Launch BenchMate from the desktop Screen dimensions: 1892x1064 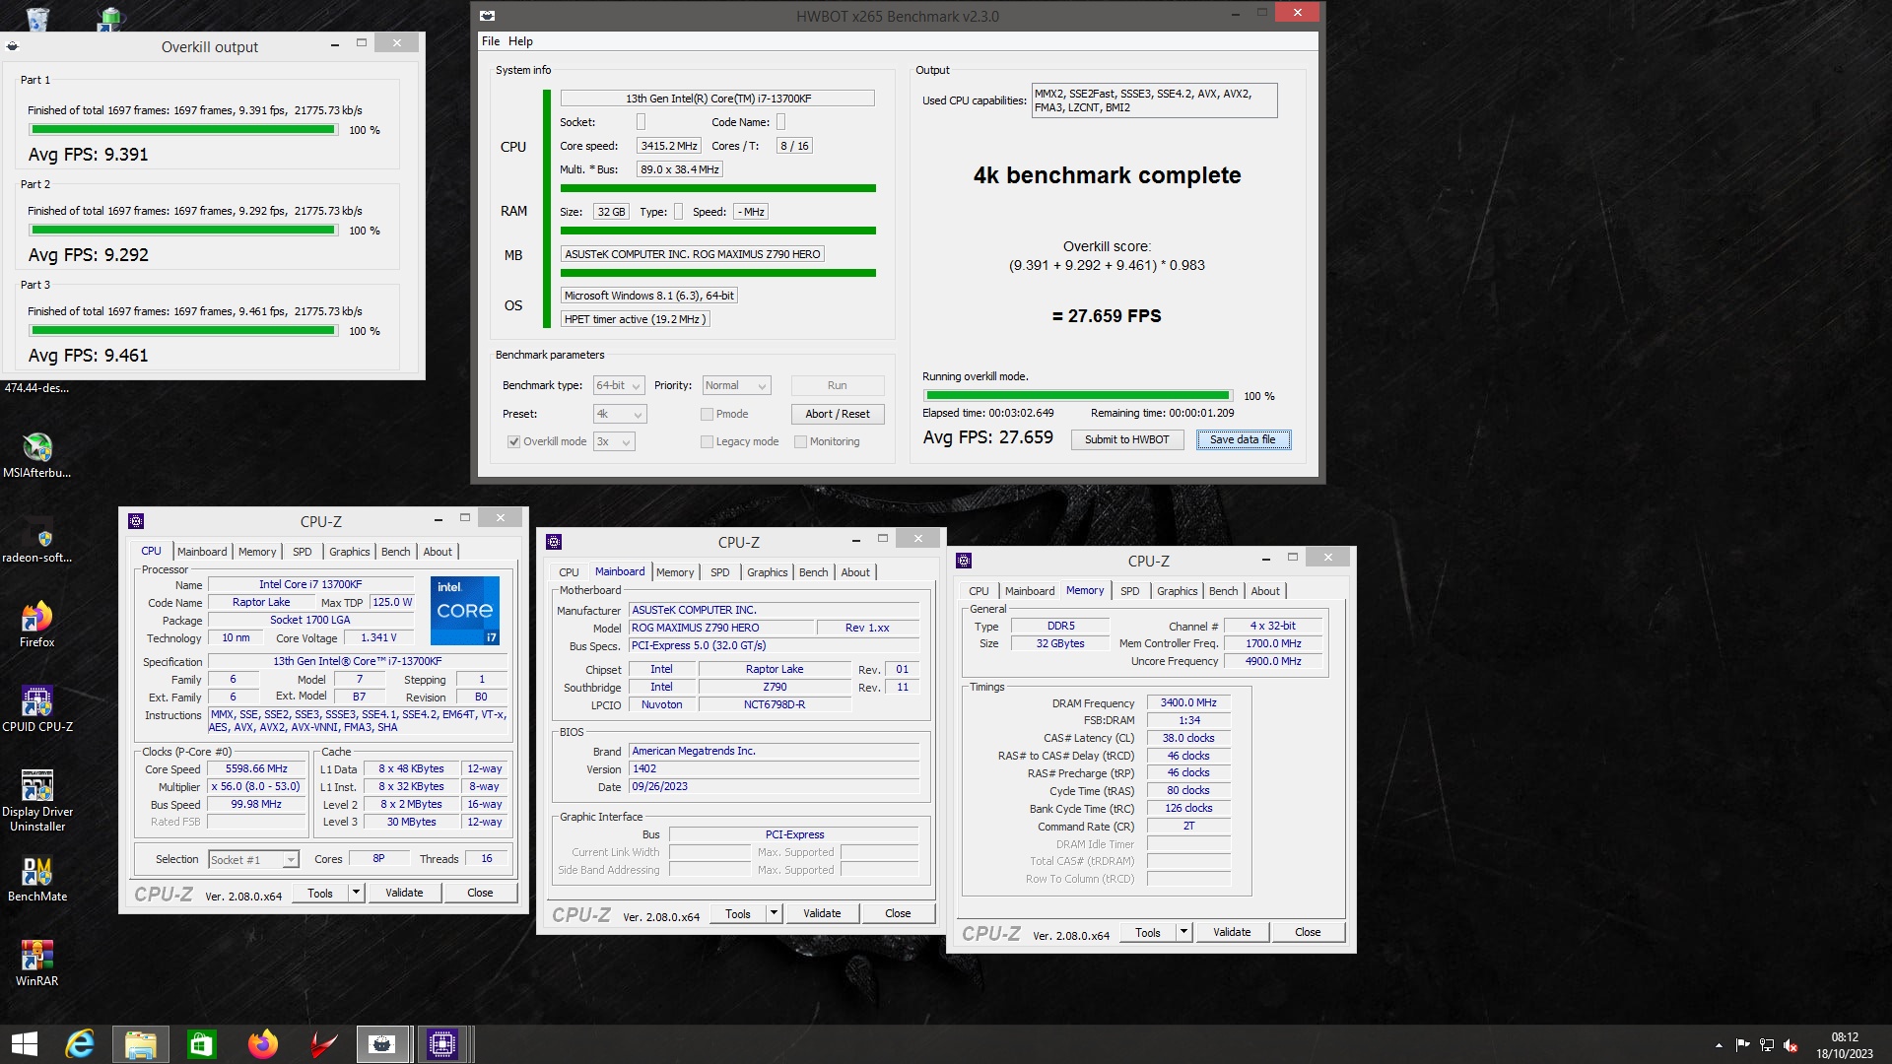point(37,879)
